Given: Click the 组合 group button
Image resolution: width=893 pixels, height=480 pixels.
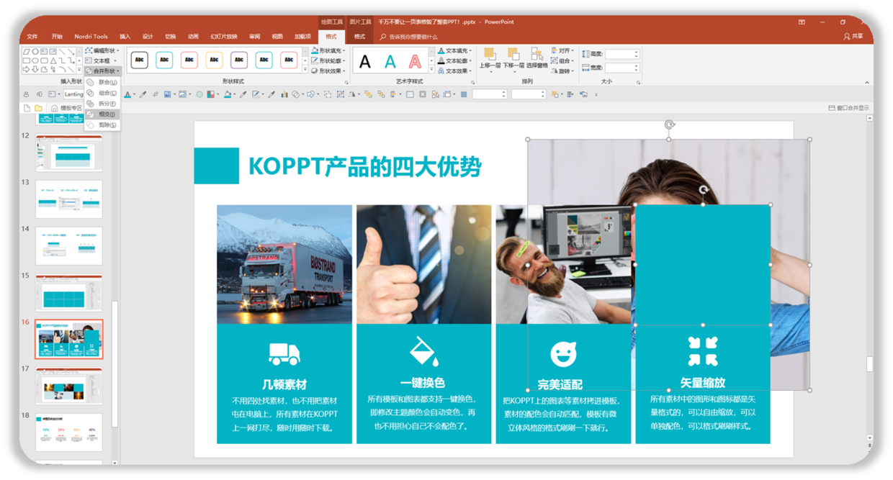Looking at the screenshot, I should pos(563,61).
